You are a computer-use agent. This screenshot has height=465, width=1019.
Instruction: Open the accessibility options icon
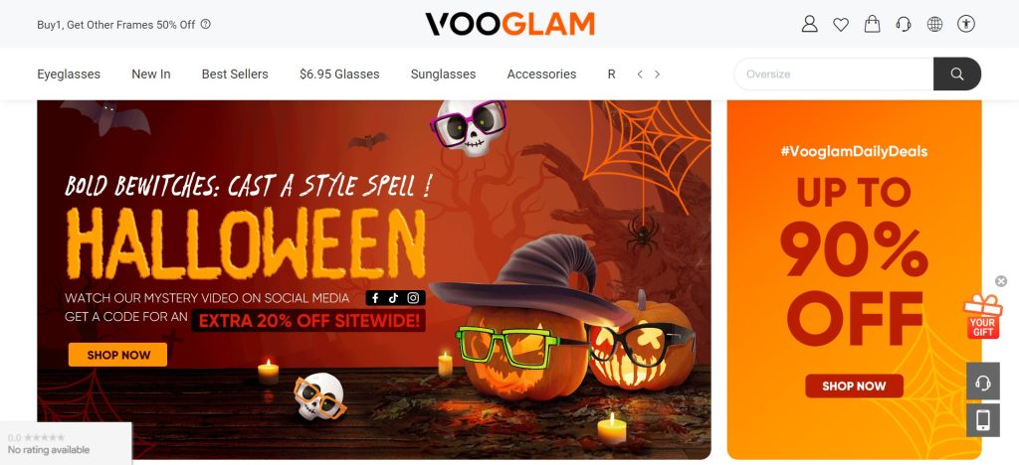click(x=965, y=25)
